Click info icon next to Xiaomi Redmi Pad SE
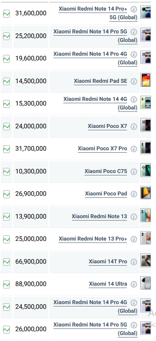The height and width of the screenshot is (341, 156). click(134, 81)
